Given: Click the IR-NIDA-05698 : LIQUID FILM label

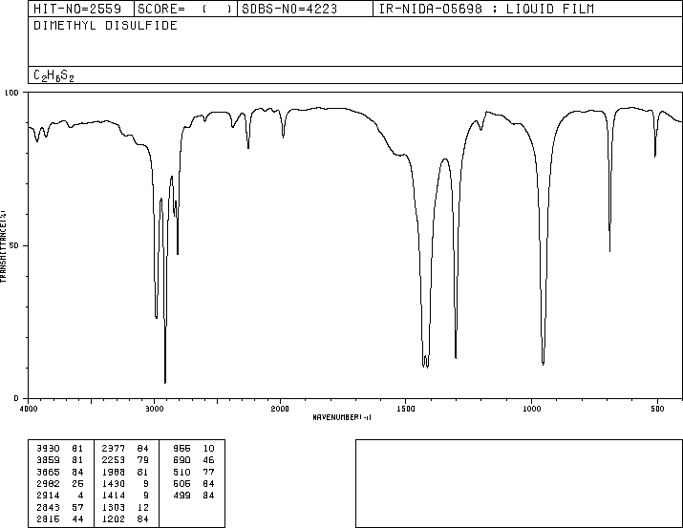Looking at the screenshot, I should [486, 9].
